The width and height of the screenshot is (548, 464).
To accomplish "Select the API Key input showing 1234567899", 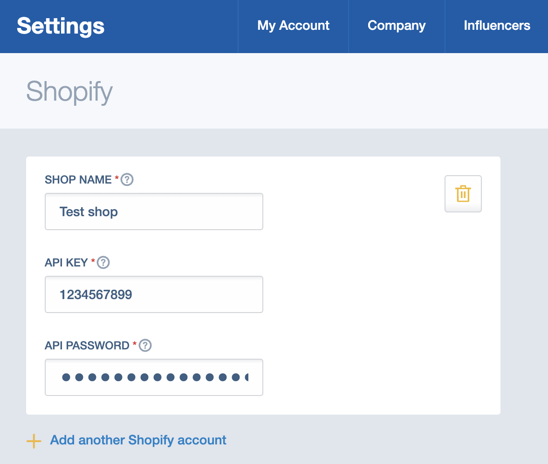I will point(154,294).
